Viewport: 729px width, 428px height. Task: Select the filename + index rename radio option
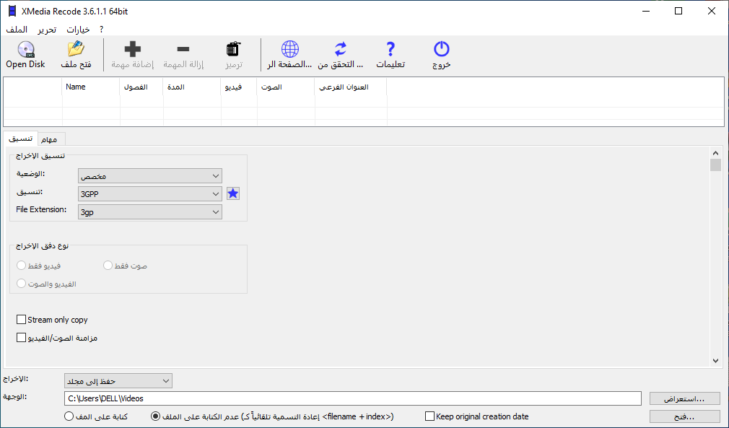(156, 416)
